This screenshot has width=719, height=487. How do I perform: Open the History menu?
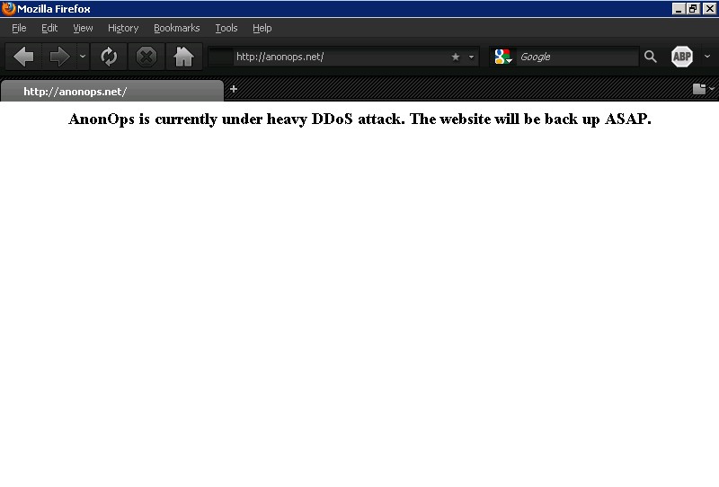click(x=123, y=28)
